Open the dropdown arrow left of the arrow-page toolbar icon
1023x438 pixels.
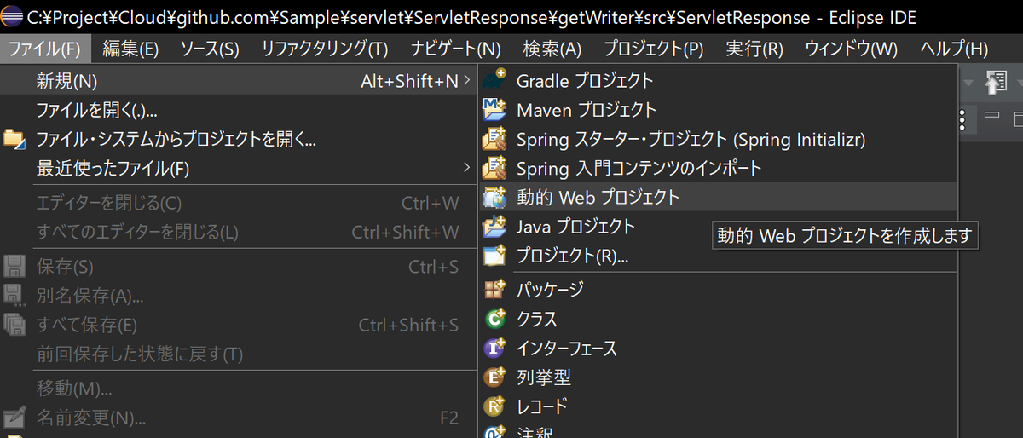(968, 84)
